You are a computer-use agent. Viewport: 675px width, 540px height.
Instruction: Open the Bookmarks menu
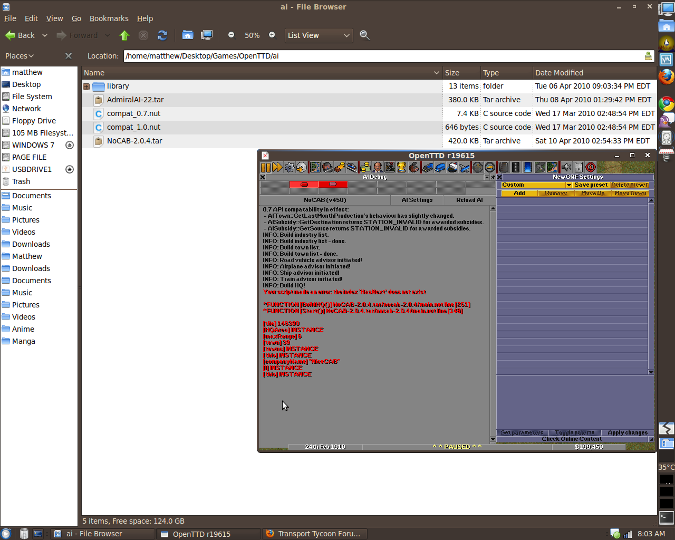click(x=109, y=18)
